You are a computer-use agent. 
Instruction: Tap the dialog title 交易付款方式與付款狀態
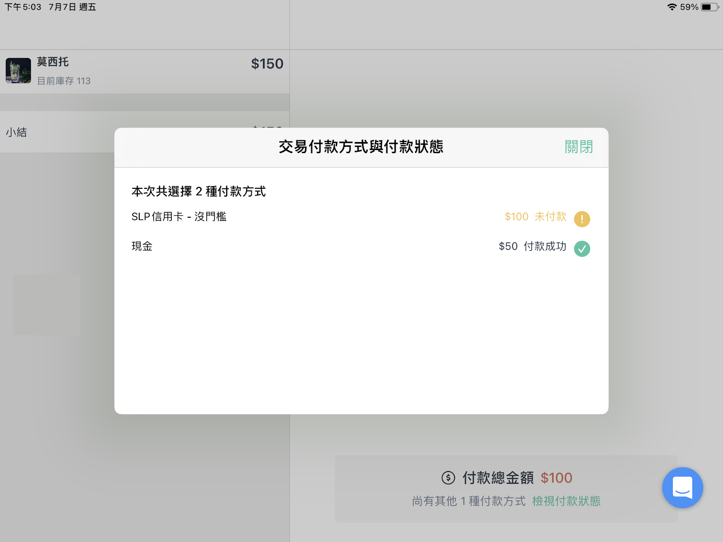[361, 147]
